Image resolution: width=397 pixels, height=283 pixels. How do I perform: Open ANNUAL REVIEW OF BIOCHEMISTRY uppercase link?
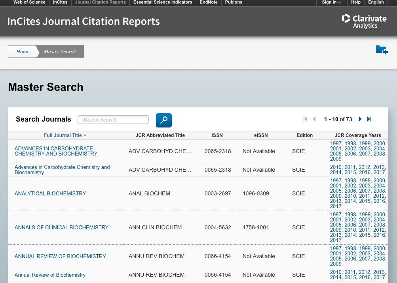click(x=60, y=256)
